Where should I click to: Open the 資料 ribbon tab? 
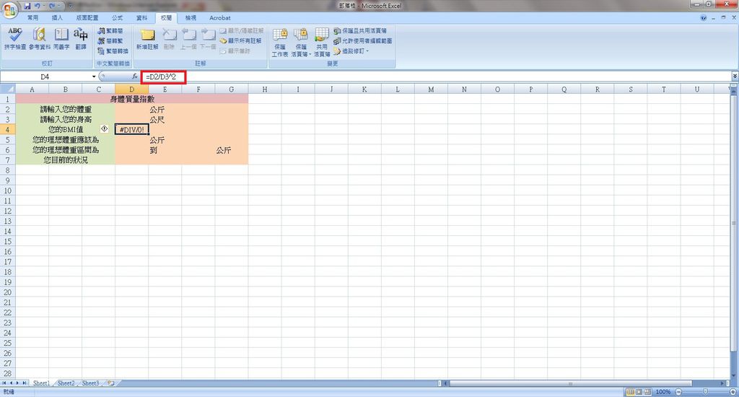(x=142, y=18)
